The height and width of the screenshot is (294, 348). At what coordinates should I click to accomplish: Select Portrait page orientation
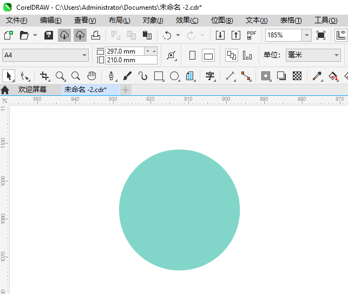193,55
